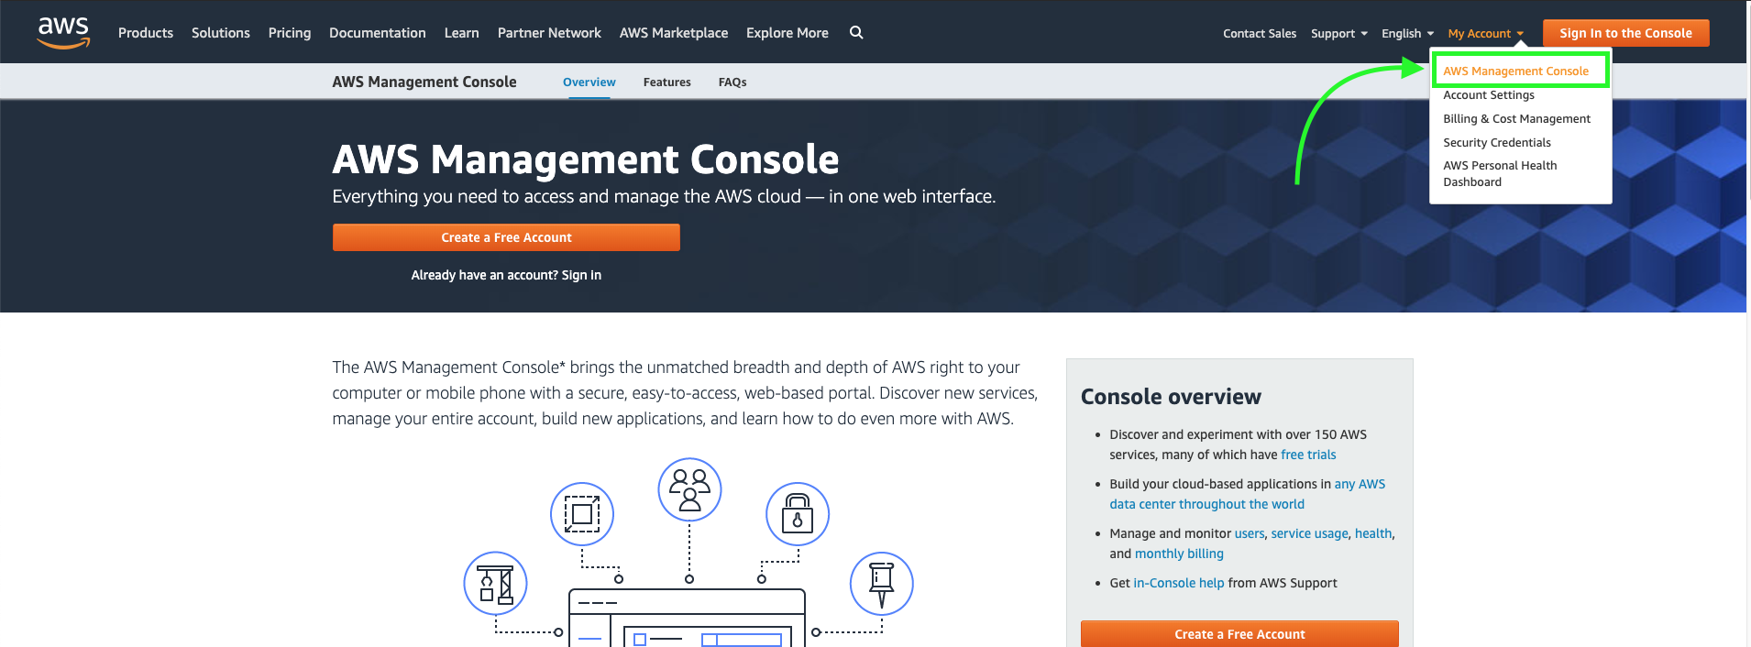Screen dimensions: 1751x647
Task: Click the padlock security illustration icon
Action: [x=798, y=514]
